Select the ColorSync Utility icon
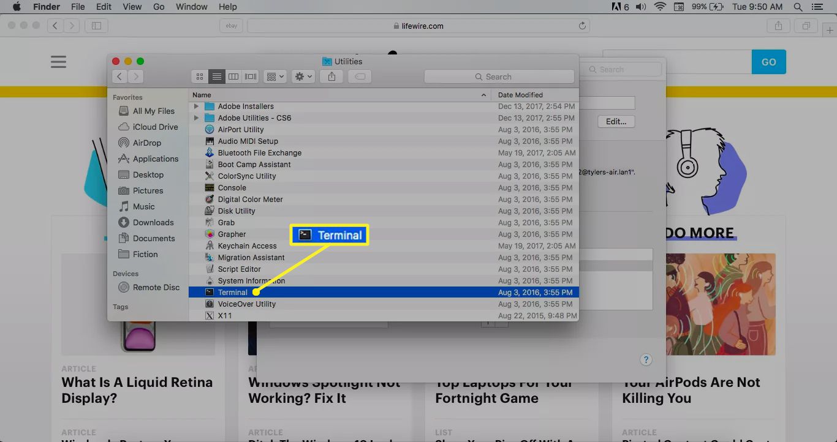This screenshot has width=837, height=442. [210, 176]
